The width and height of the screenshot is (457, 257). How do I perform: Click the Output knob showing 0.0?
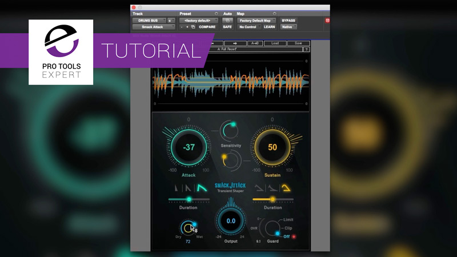(x=231, y=221)
